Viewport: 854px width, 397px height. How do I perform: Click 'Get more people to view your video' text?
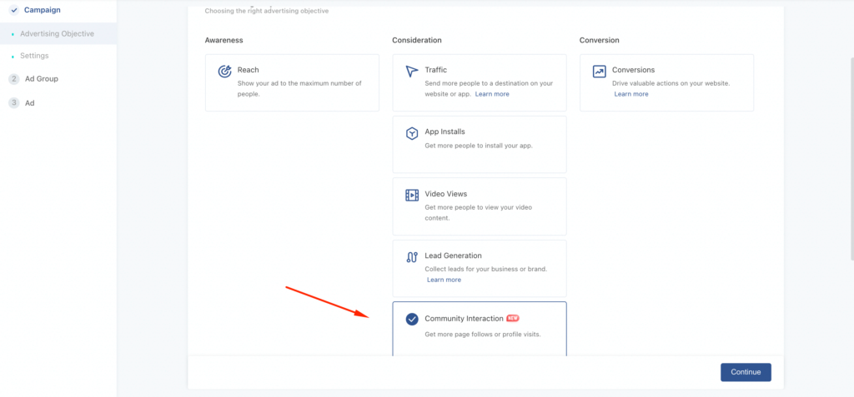[x=478, y=212]
